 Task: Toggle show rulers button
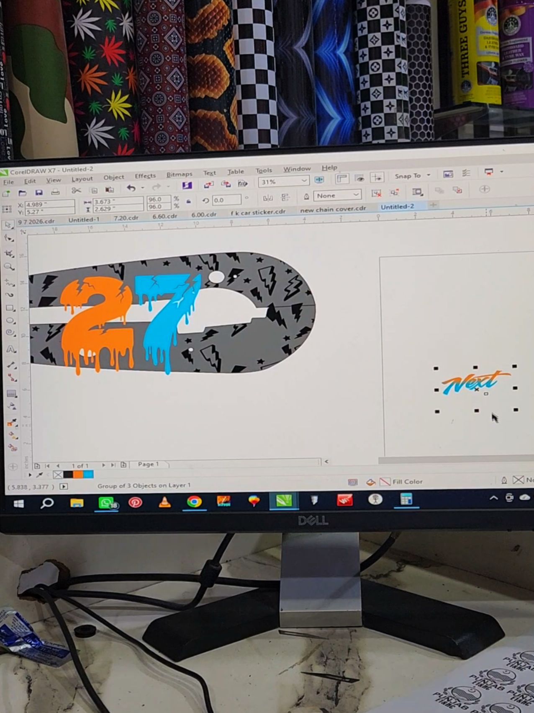point(342,179)
